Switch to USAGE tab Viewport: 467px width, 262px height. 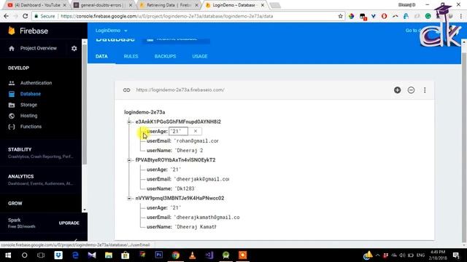pos(200,56)
